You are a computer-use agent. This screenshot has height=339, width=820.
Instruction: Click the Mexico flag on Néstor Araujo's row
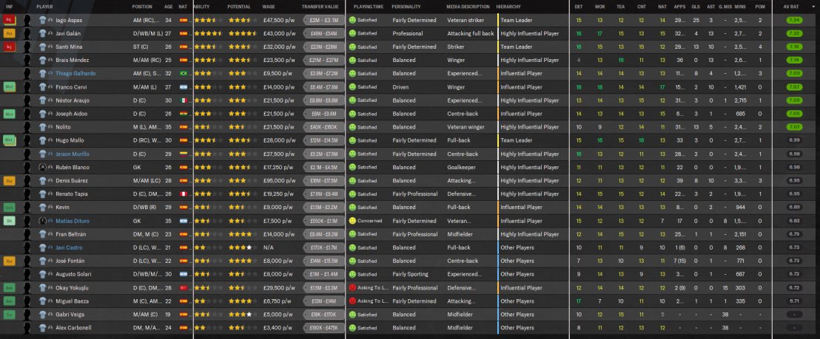(x=183, y=100)
